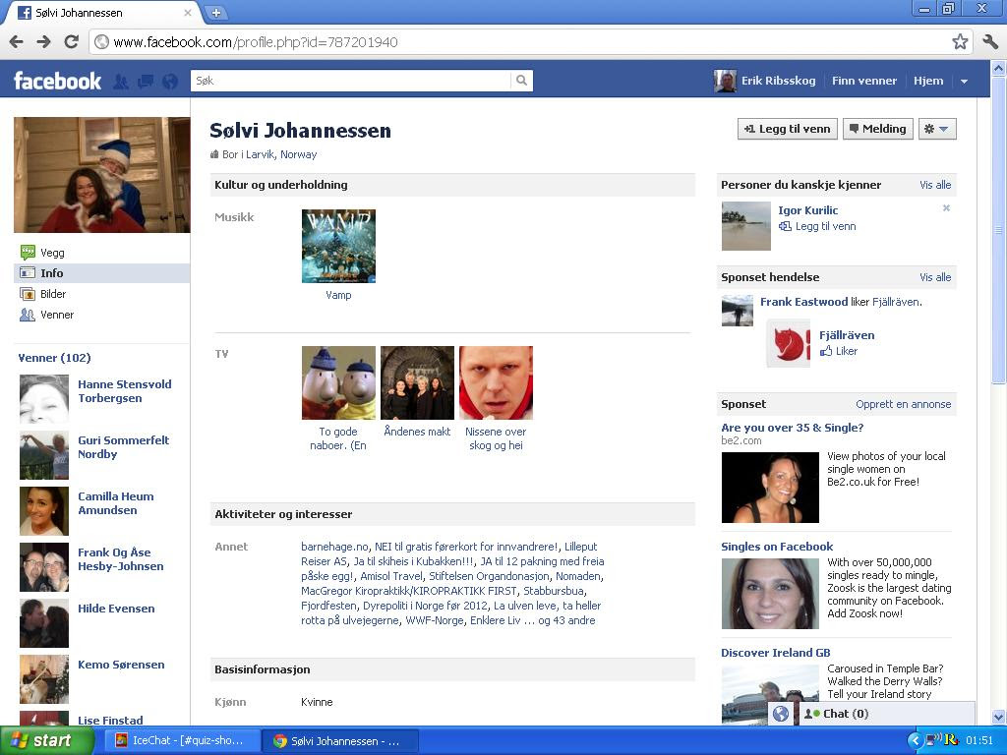Click Bilder photos icon
Viewport: 1007px width, 755px height.
pos(27,294)
